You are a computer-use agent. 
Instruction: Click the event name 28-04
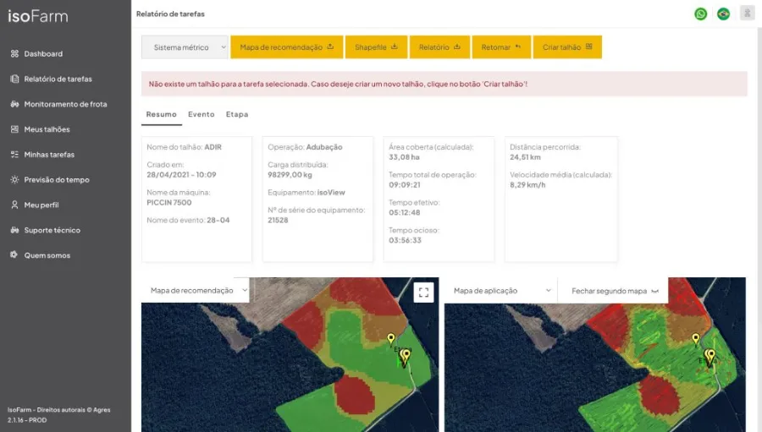218,221
